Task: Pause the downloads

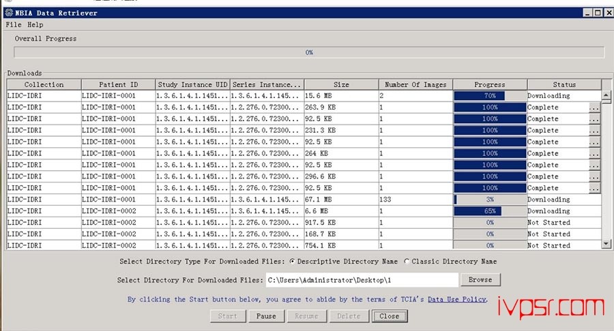Action: click(x=266, y=316)
